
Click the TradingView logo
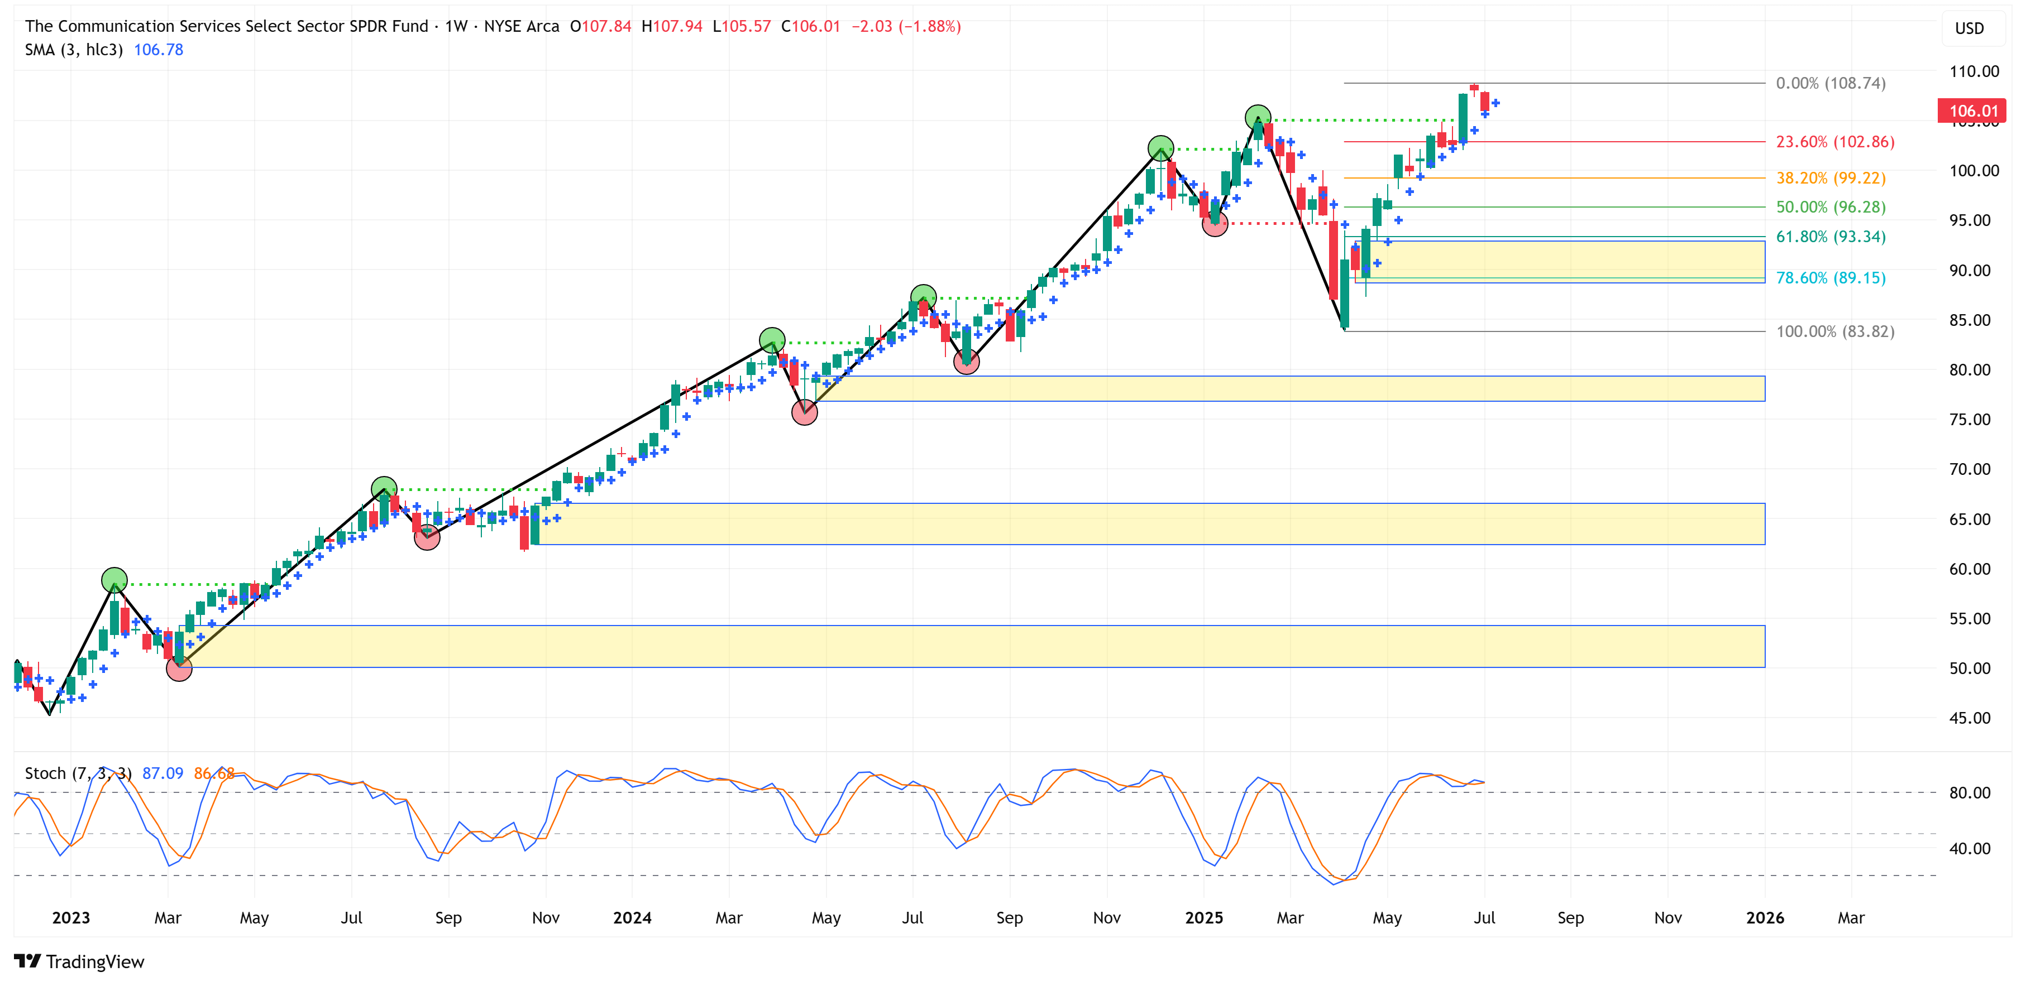79,961
